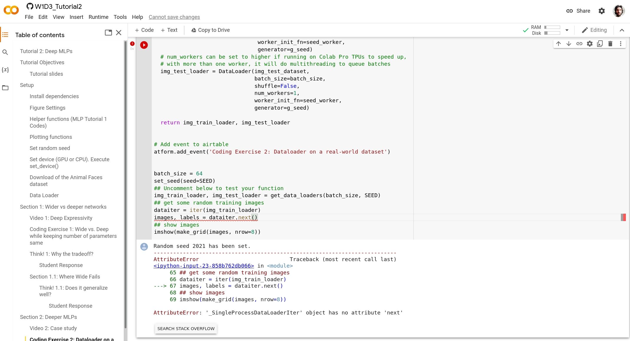Screen dimensions: 630x341
Task: Click the SEARCH STACK OVERFLOW button
Action: tap(186, 328)
